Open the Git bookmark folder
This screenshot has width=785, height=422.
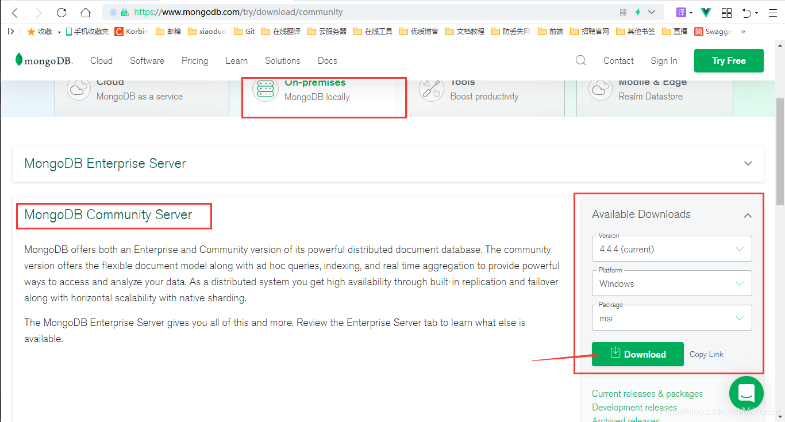[x=245, y=32]
